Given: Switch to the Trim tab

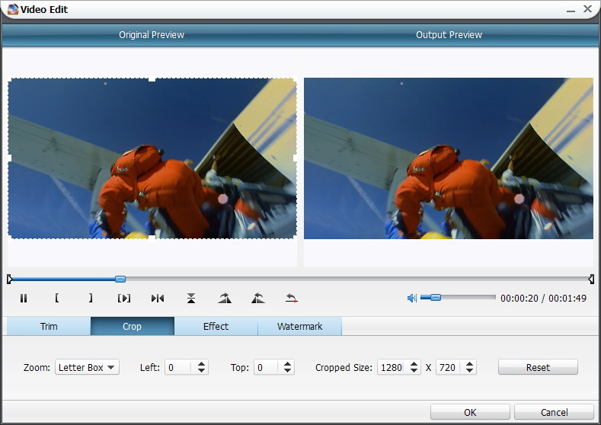Looking at the screenshot, I should (x=49, y=326).
